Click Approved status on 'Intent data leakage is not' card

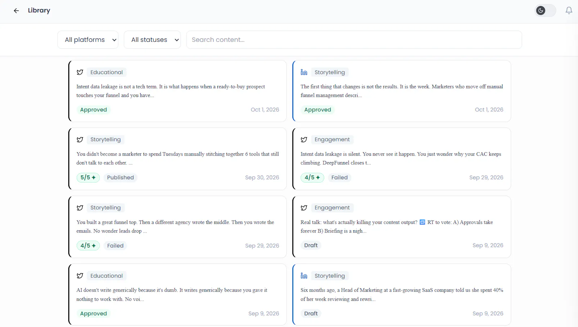pos(94,110)
